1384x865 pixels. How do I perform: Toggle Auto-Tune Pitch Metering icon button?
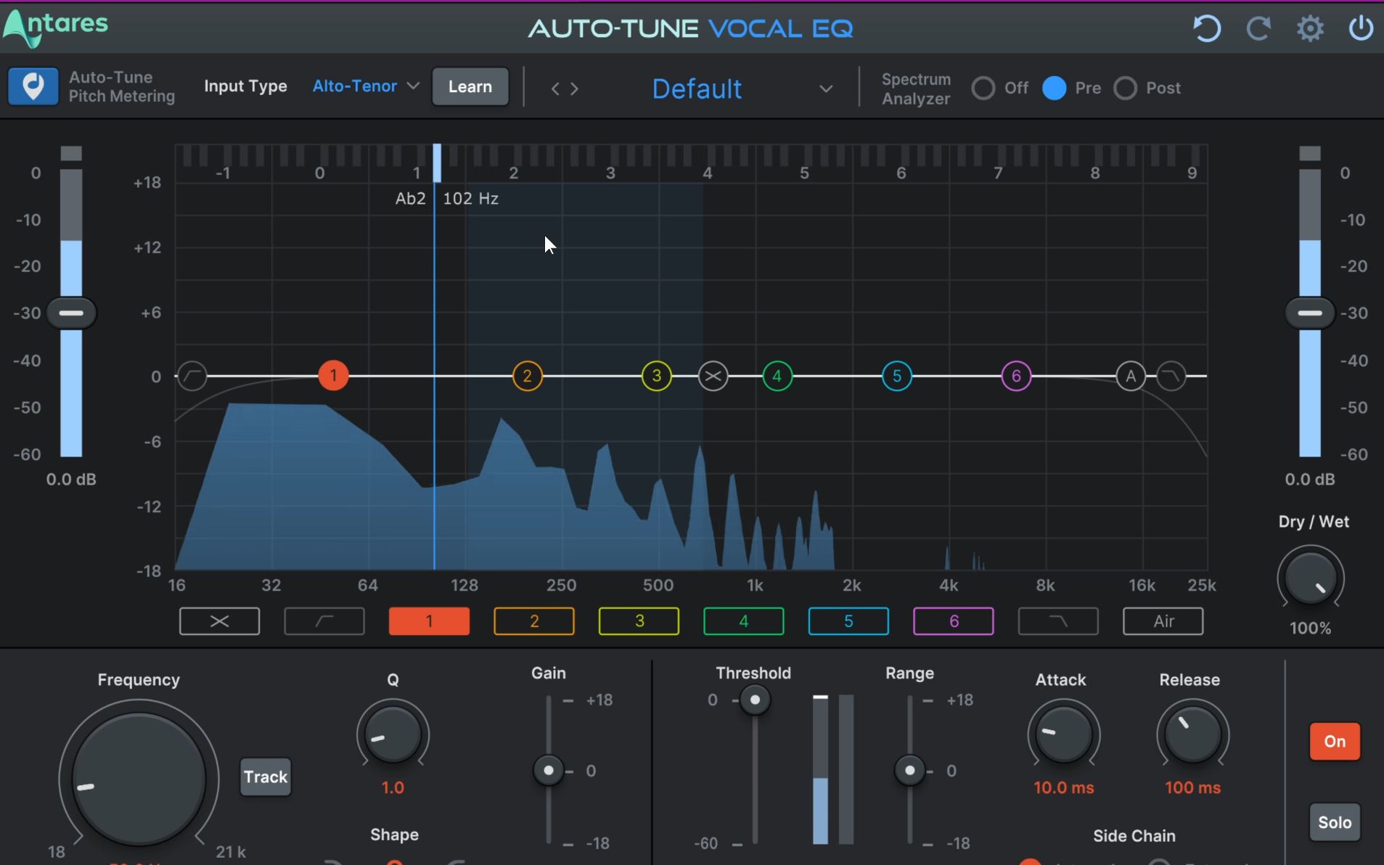[33, 86]
